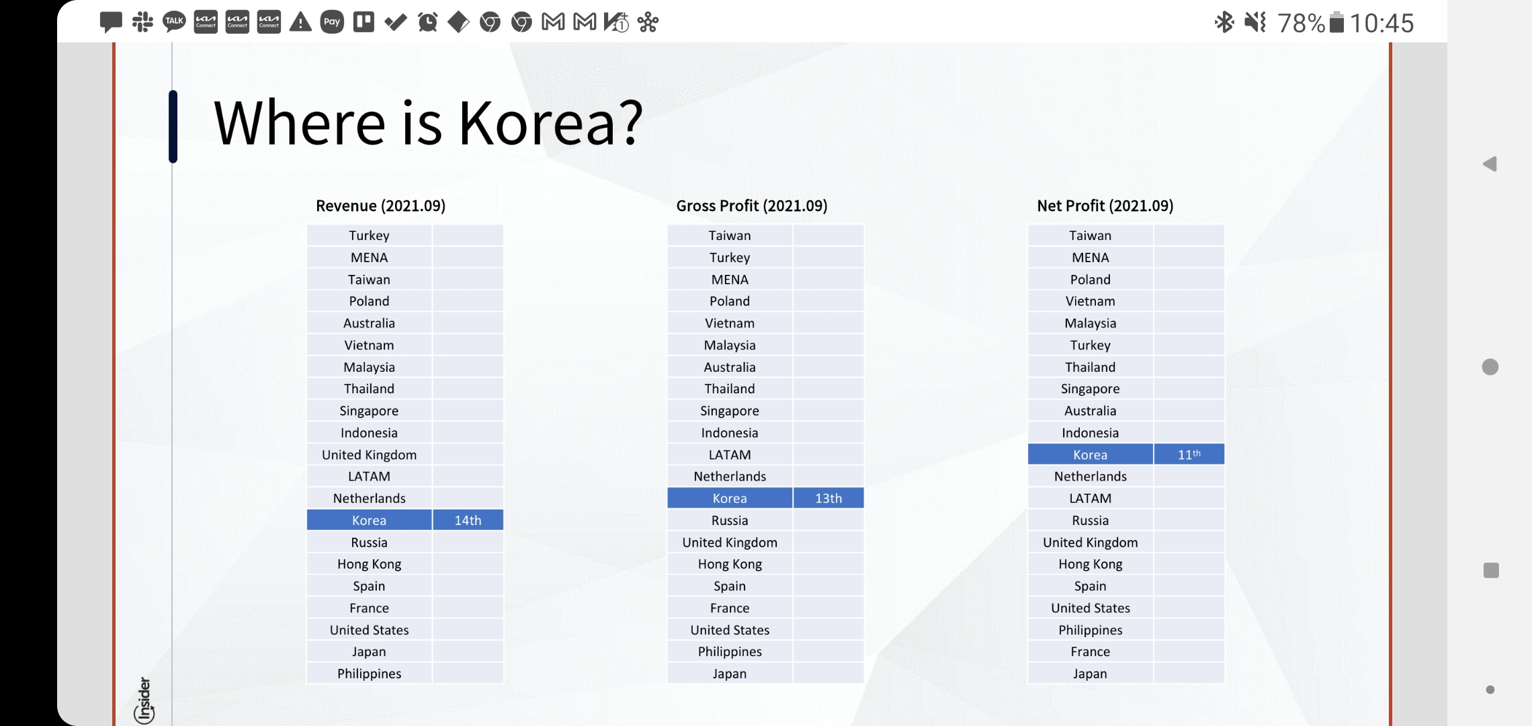Screen dimensions: 1532x726
Task: Tap the KakaoTalk notification icon
Action: [x=174, y=22]
